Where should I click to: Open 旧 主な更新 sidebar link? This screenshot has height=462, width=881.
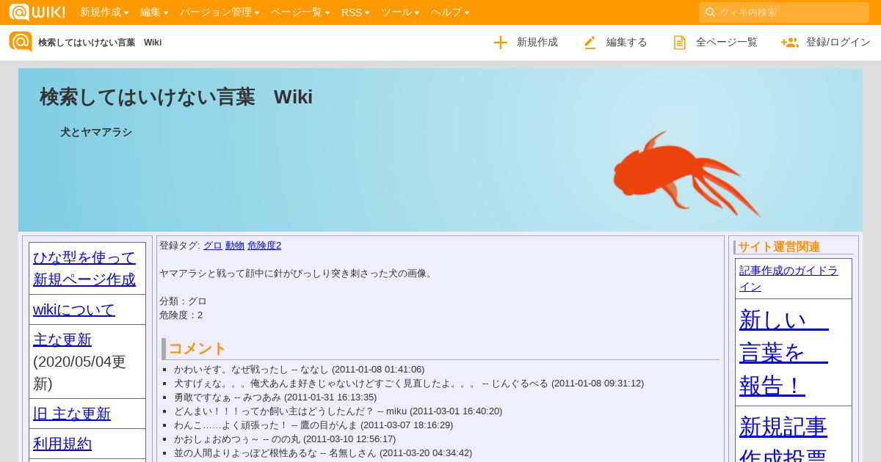coord(72,414)
